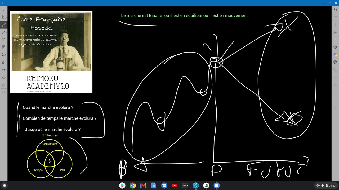The image size is (339, 190).
Task: Select the laser pointer tool
Action: pos(4,70)
